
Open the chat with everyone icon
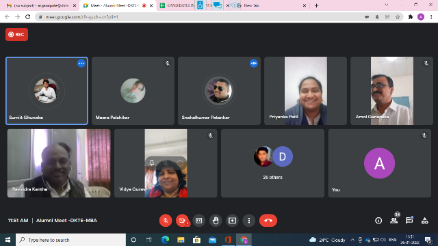click(409, 221)
